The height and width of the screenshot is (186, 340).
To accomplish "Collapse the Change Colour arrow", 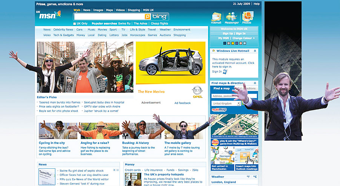I will [x=254, y=38].
